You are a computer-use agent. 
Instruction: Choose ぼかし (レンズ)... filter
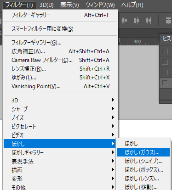point(143,179)
